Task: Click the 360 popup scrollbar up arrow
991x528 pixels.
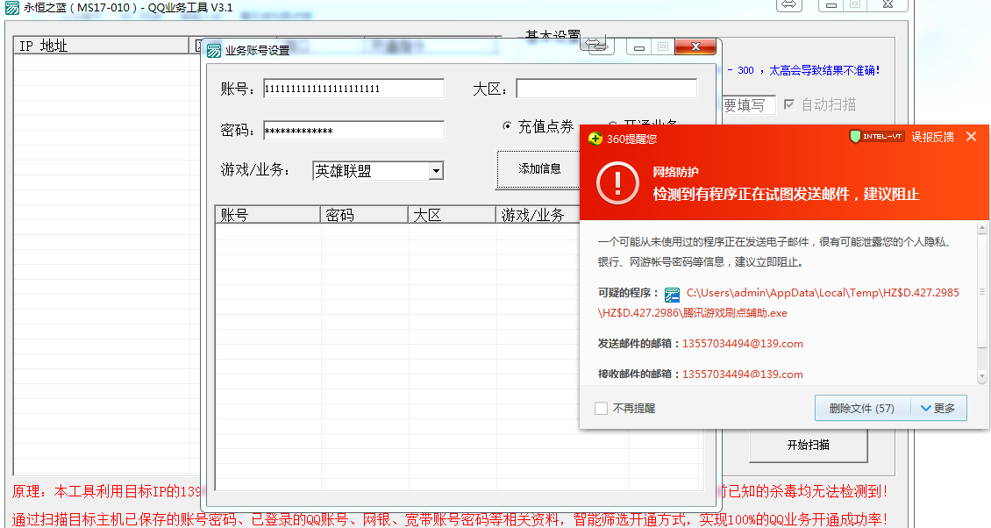Action: pyautogui.click(x=981, y=228)
